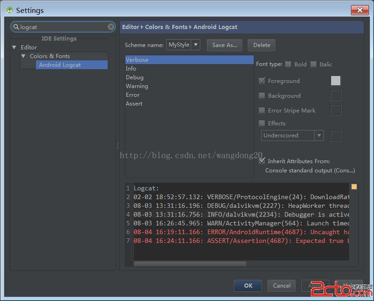Click the logcat search input field
This screenshot has height=301, width=374.
[63, 27]
